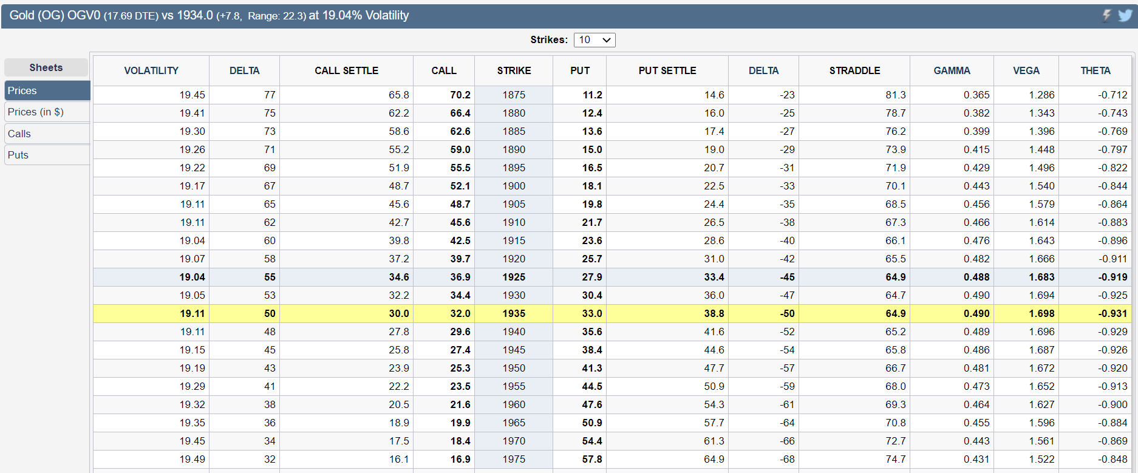Click gamma value 0.365
The width and height of the screenshot is (1138, 473).
click(976, 95)
